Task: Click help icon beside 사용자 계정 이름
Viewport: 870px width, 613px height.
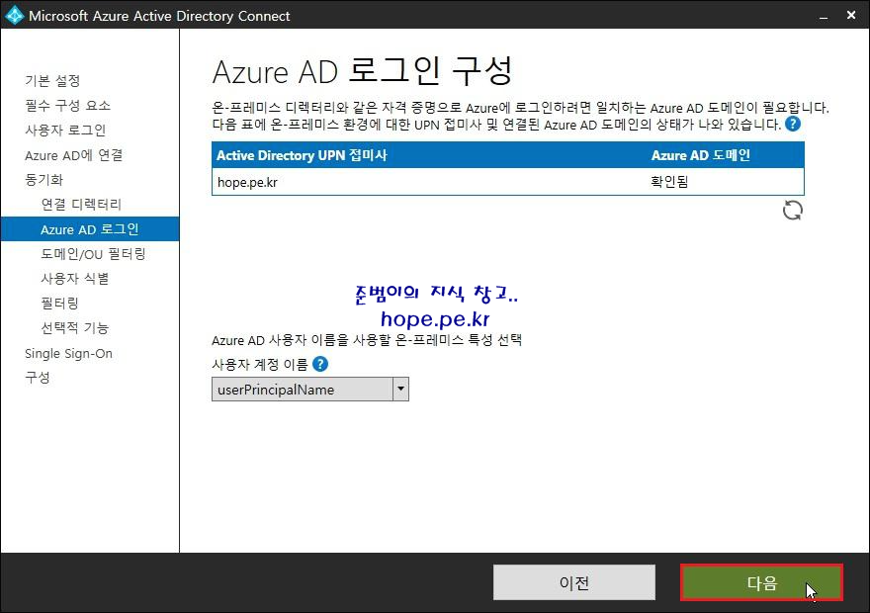Action: 320,364
